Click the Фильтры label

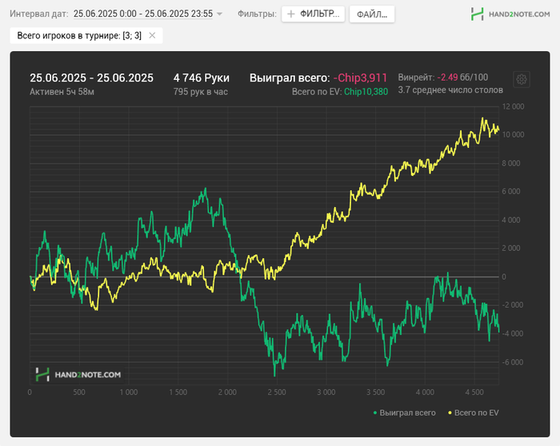[257, 14]
